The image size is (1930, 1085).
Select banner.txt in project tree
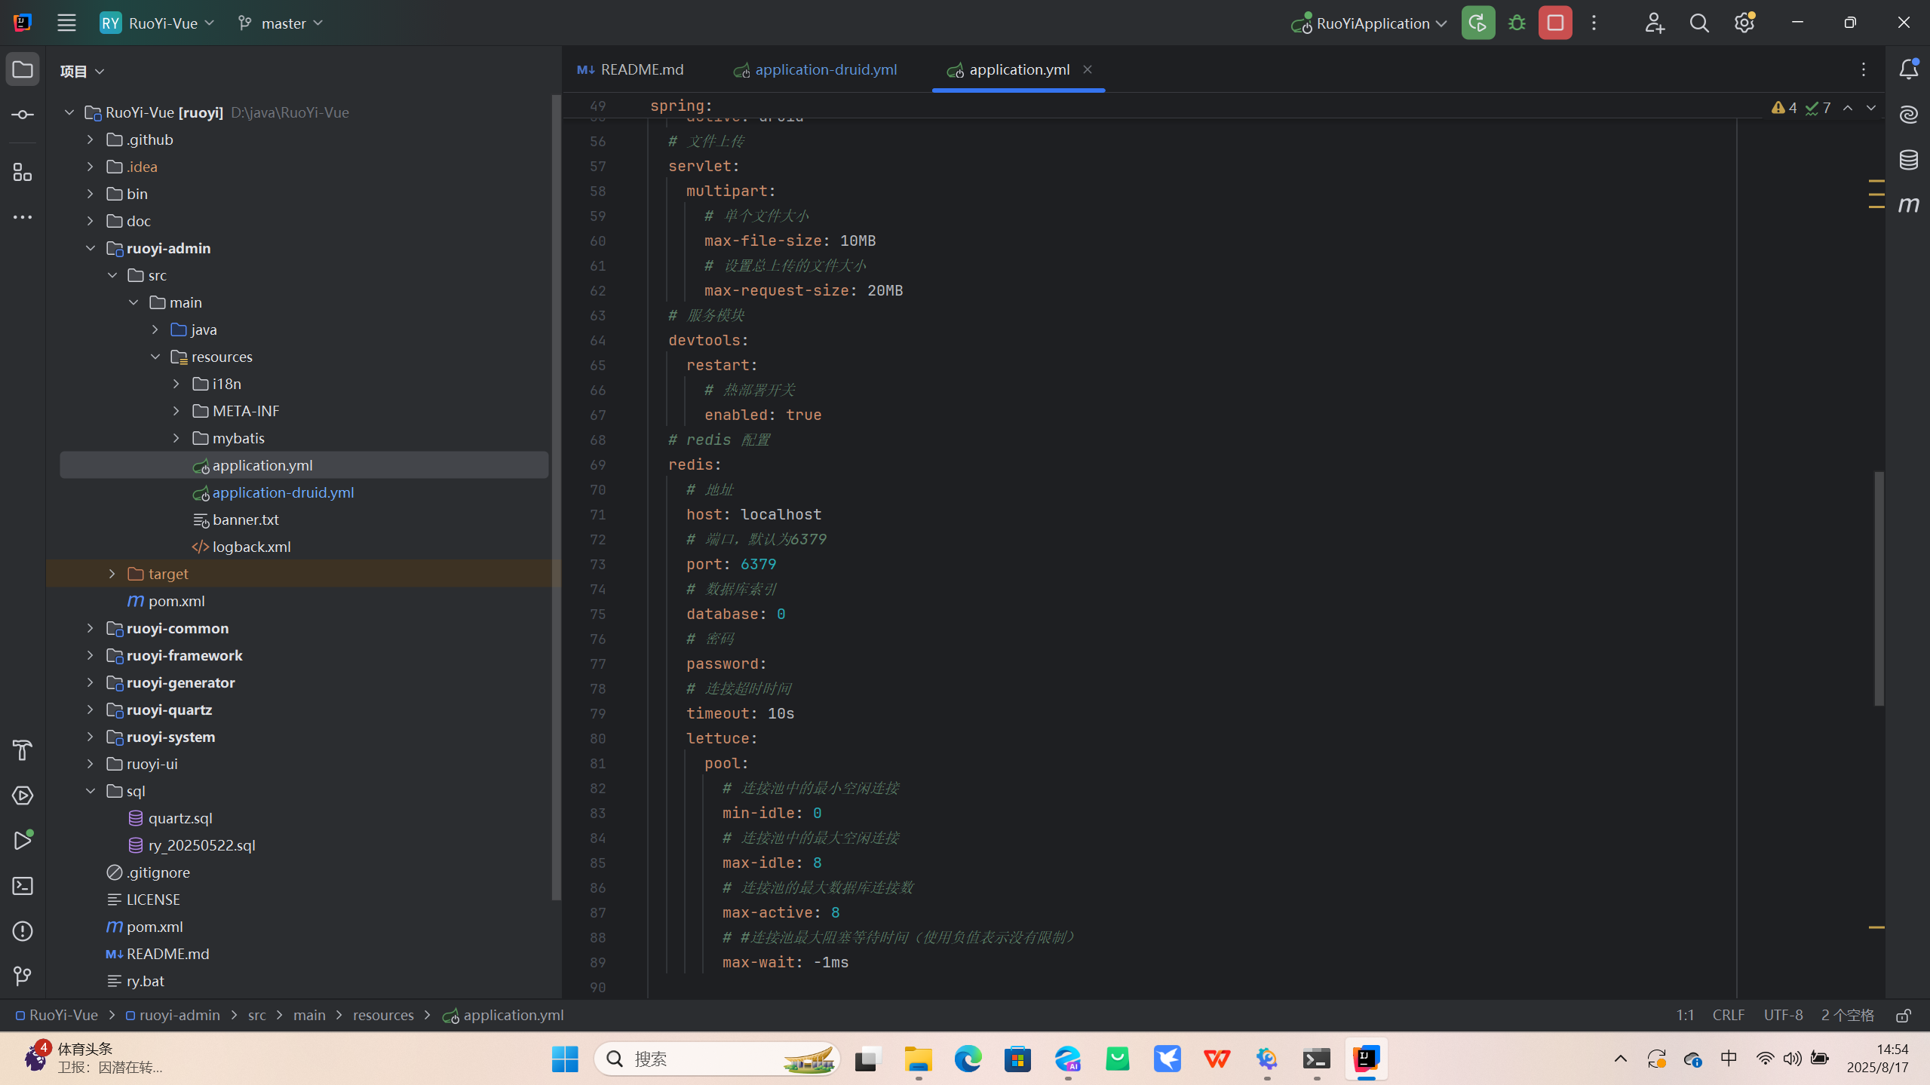[245, 520]
